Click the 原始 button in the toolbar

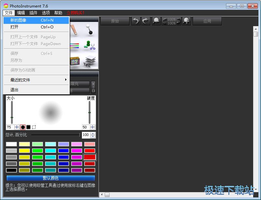(x=115, y=21)
